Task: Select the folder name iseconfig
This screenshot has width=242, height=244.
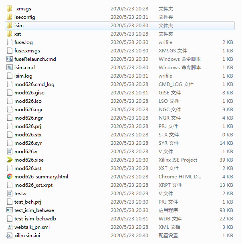Action: 25,17
